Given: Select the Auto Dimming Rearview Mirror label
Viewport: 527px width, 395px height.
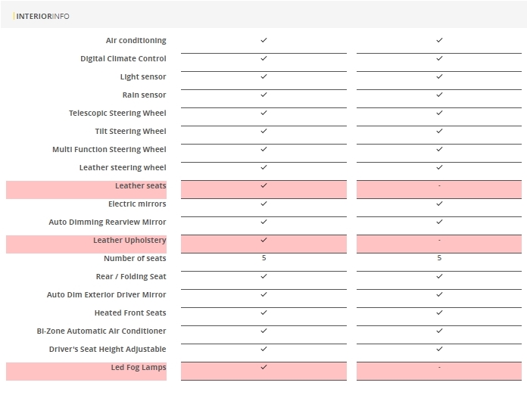Looking at the screenshot, I should point(108,222).
